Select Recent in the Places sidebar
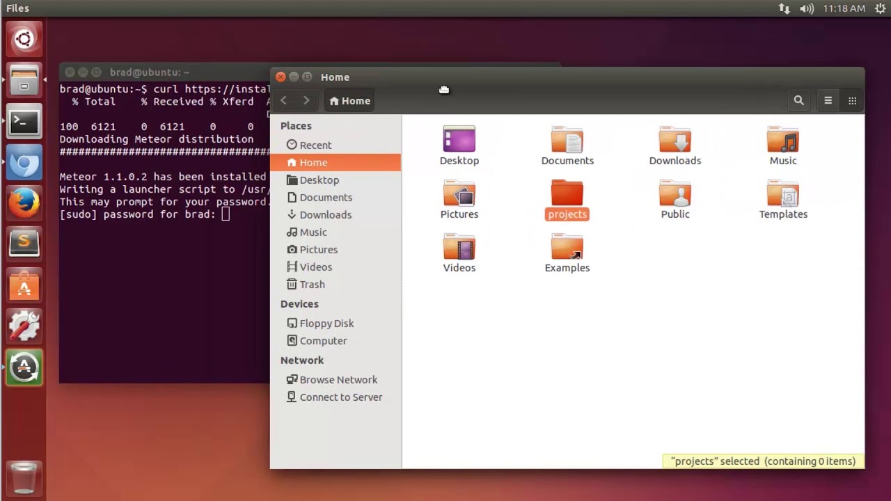 coord(336,145)
